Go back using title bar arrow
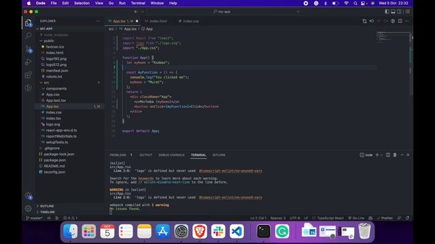Screen dimensions: 435x244 tap(136, 12)
